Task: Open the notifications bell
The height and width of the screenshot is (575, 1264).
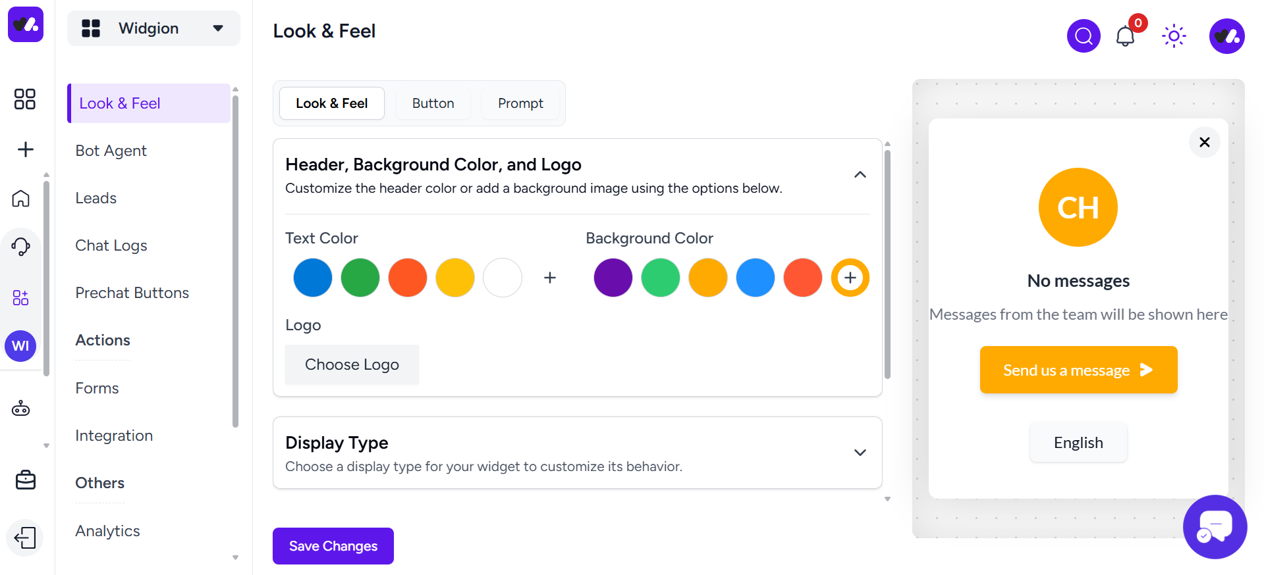Action: pyautogui.click(x=1125, y=36)
